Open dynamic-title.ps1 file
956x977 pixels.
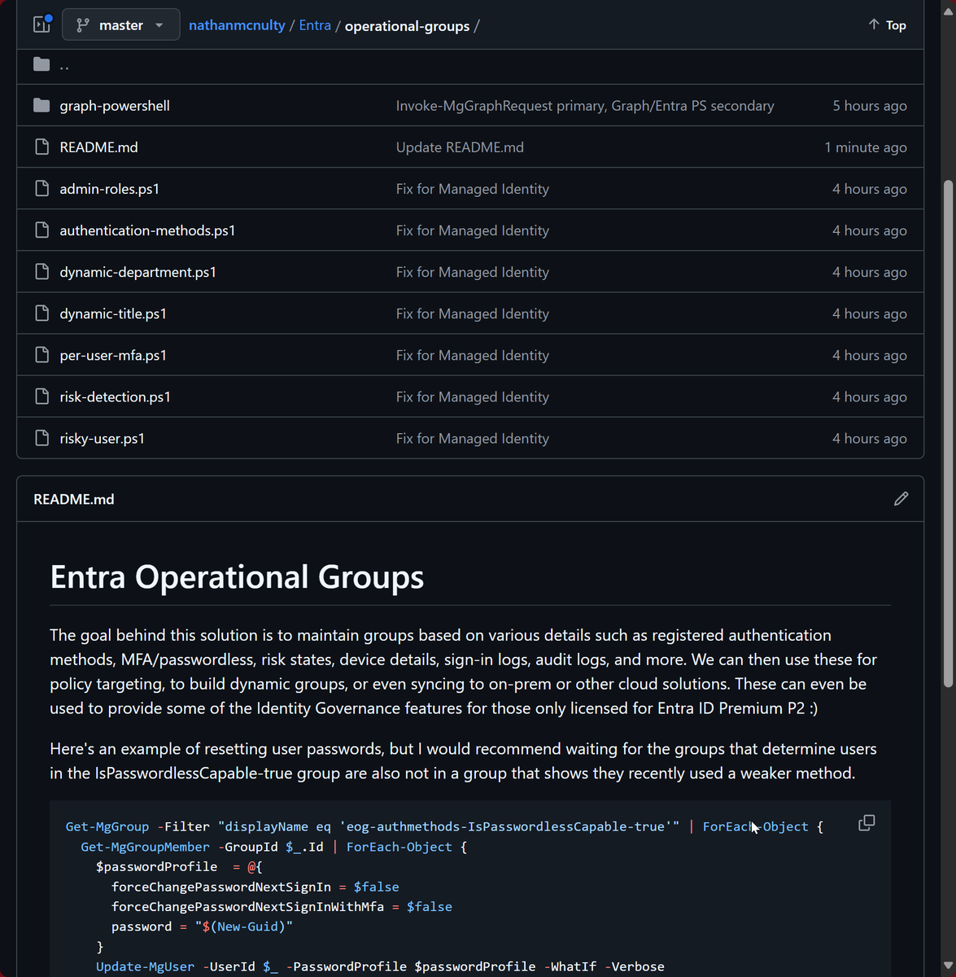[113, 313]
